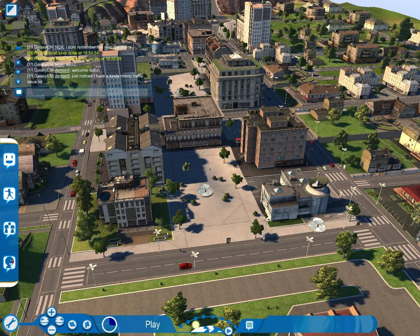The image size is (420, 336).
Task: Click the right camera view button
Action: (86, 324)
